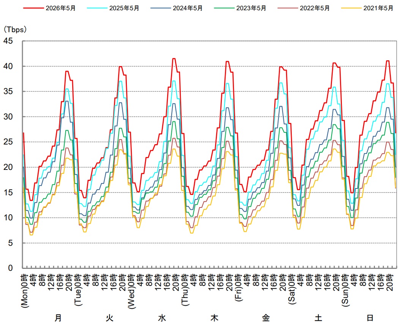Pick the green legend line for 2023年5月

point(224,8)
